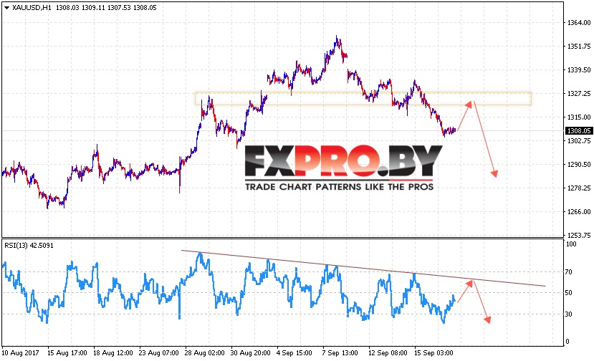Click the 1278.25 price axis label
594x361 pixels.
[x=579, y=188]
